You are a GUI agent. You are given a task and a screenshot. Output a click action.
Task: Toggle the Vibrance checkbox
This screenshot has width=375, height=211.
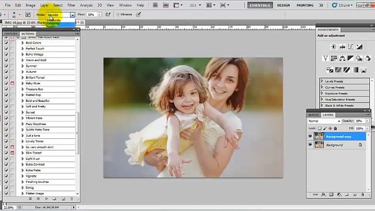pos(118,15)
